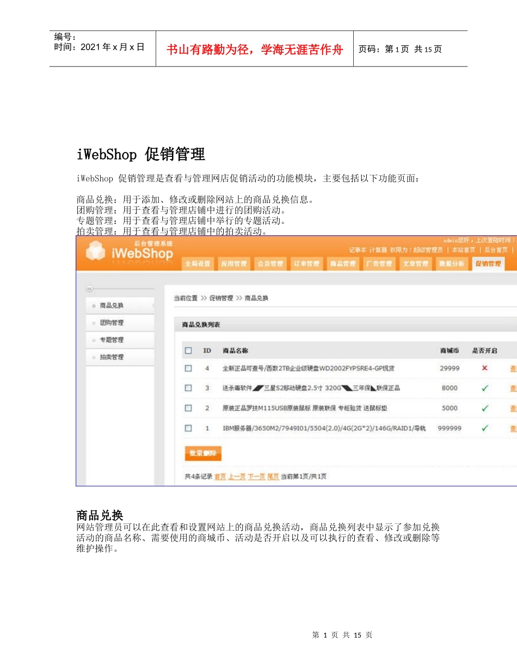Click product name 三星S2移动硬盘2.5寸 320G
The image size is (517, 670).
(311, 388)
